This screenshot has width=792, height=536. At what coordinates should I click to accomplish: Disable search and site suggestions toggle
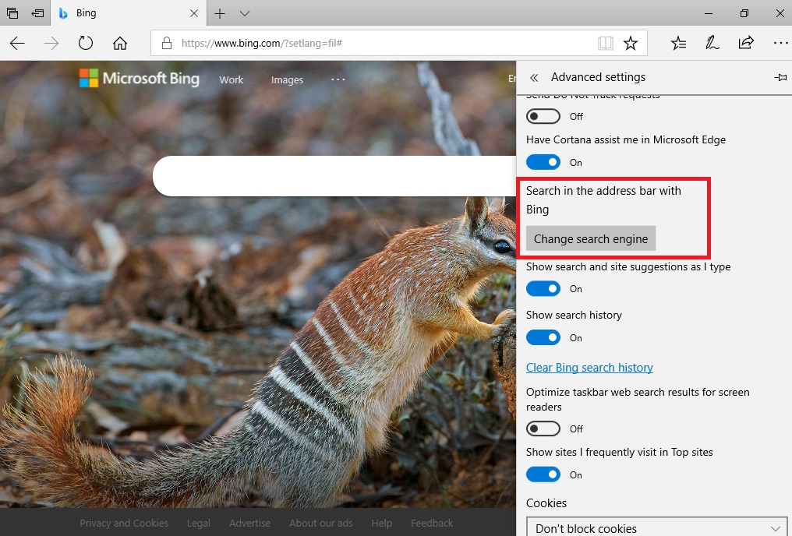click(543, 288)
